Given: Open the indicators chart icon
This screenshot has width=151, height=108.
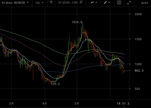Looking at the screenshot, I should coord(119,2).
